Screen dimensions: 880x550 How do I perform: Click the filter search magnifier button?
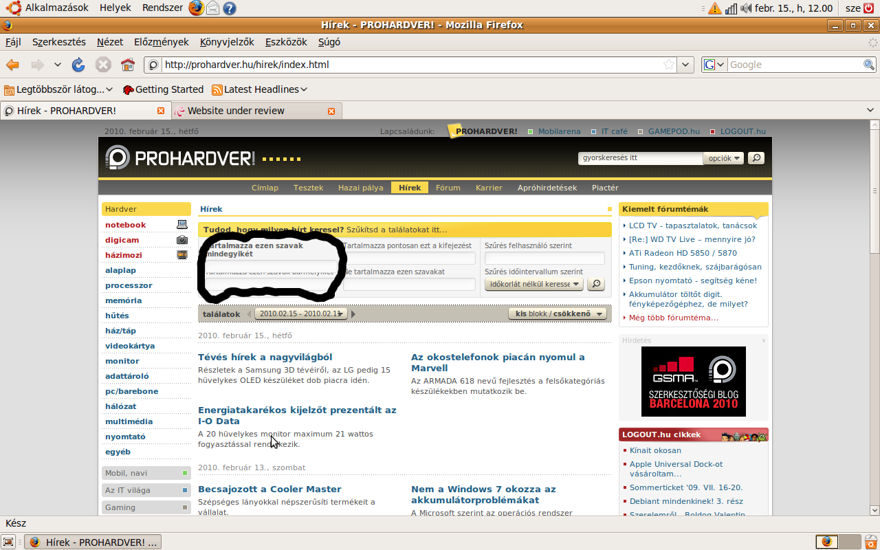pyautogui.click(x=596, y=284)
